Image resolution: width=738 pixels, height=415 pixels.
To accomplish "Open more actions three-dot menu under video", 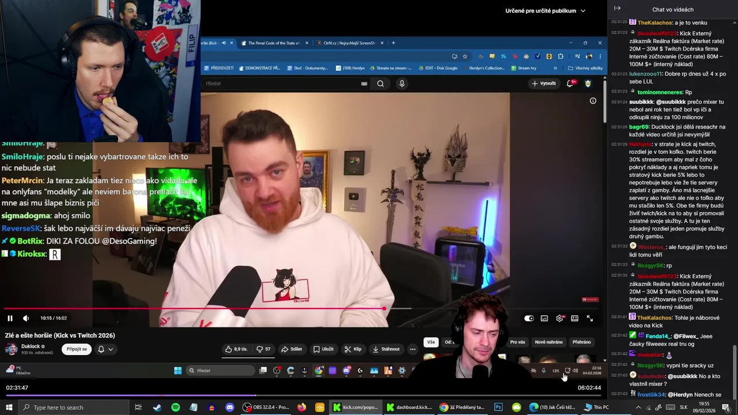I will [412, 349].
